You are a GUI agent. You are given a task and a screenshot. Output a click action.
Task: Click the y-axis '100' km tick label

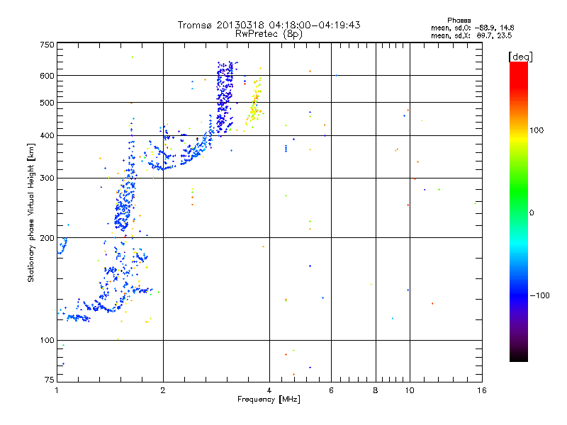tap(47, 340)
